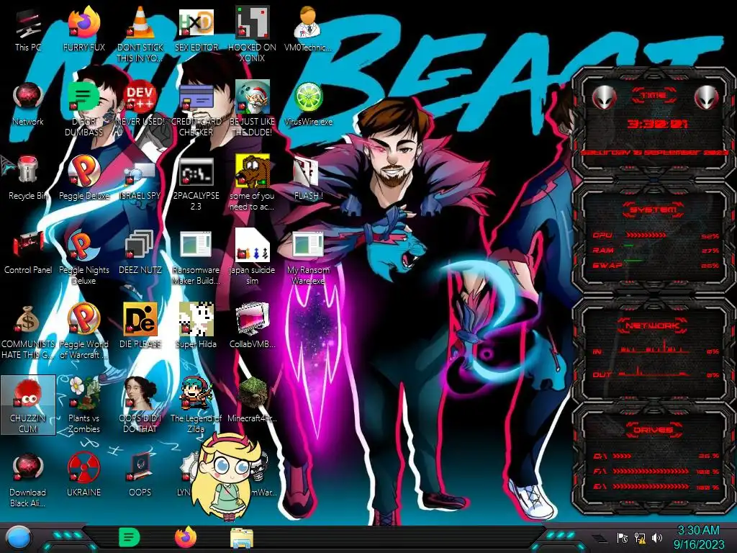Launch the CREDIT CARD CHECKER shortcut
The height and width of the screenshot is (553, 737).
click(x=196, y=109)
